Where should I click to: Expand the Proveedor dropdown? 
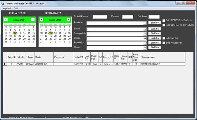point(145,43)
